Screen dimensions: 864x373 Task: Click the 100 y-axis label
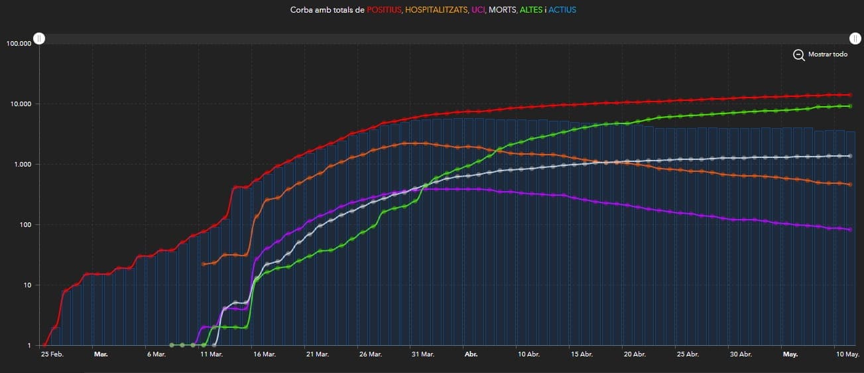(x=25, y=225)
